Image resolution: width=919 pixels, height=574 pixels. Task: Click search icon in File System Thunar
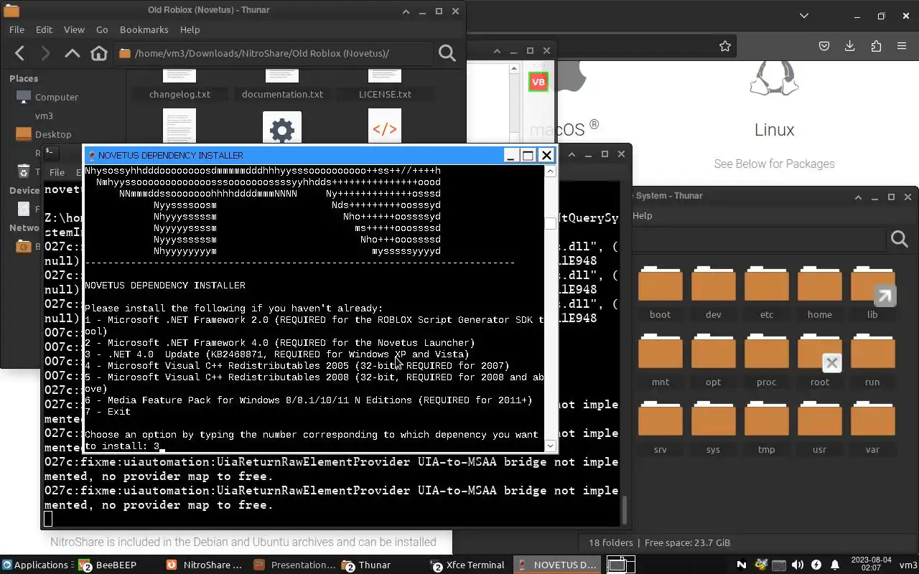900,239
